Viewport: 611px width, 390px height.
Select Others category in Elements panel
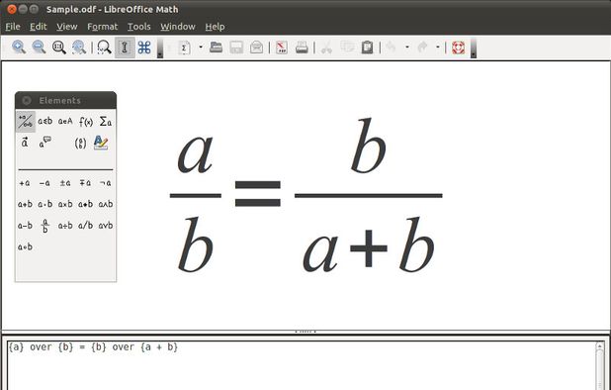45,143
